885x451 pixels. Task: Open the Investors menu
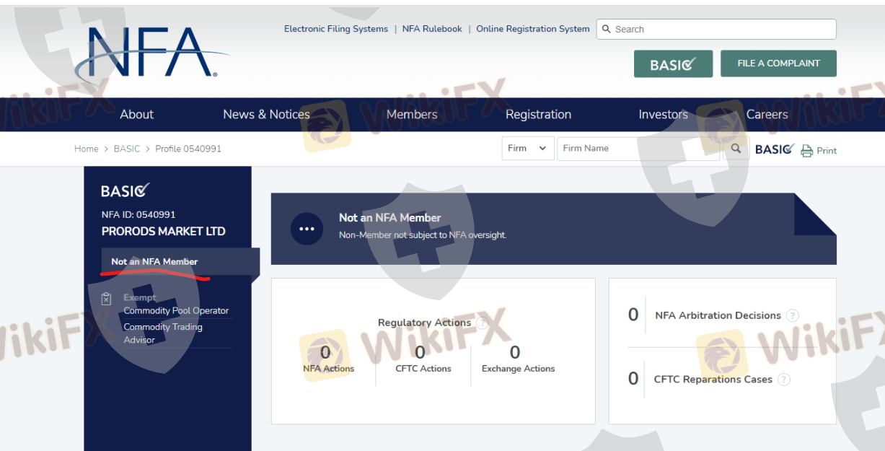pyautogui.click(x=663, y=114)
